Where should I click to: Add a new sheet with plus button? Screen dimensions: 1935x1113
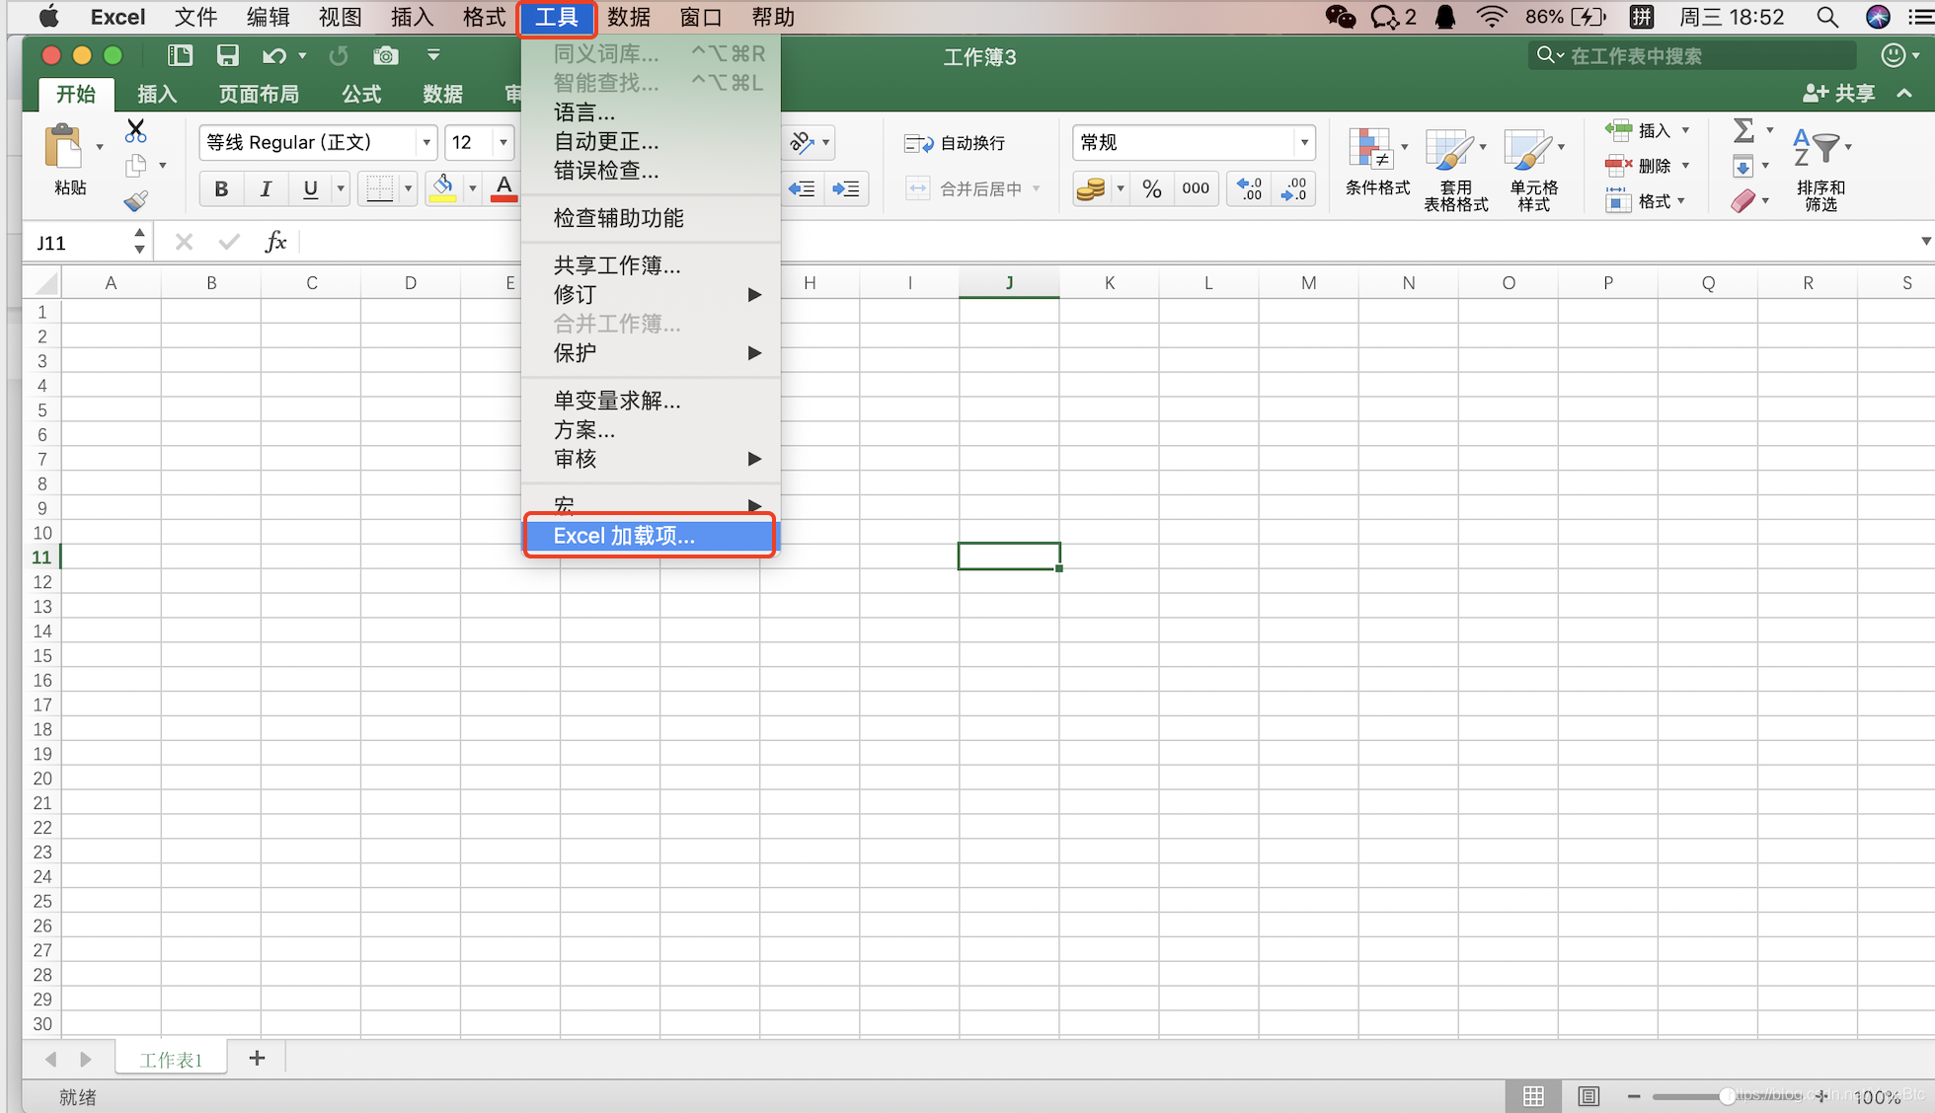[x=257, y=1058]
